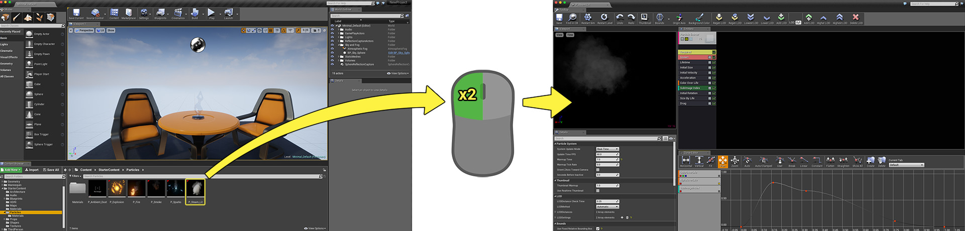
Task: Toggle the Use Fixed Relative Bounding Box checkbox
Action: click(x=598, y=228)
